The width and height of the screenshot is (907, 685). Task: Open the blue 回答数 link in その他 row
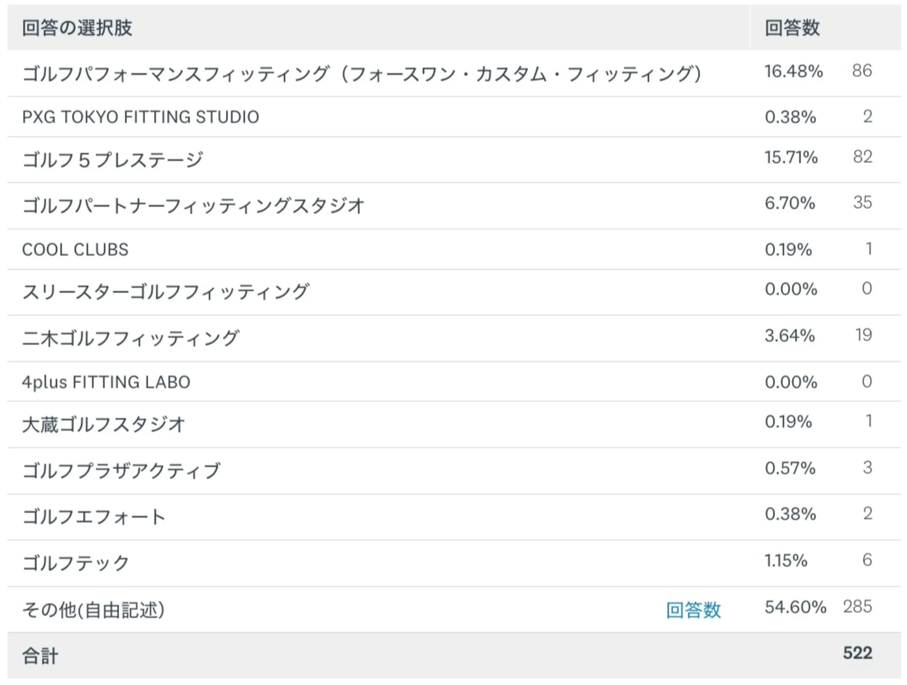click(693, 610)
